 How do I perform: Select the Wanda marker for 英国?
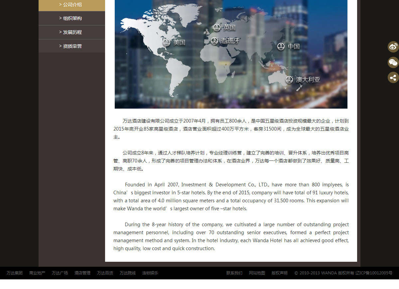[217, 28]
